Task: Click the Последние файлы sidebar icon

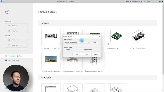Action: (6, 56)
